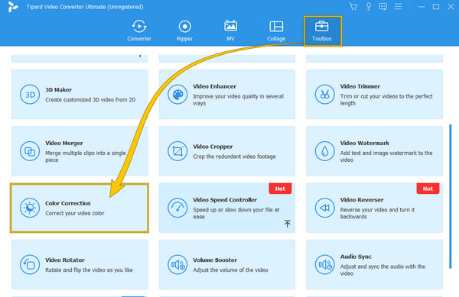Image resolution: width=459 pixels, height=297 pixels.
Task: Switch to the Ripper tab
Action: pyautogui.click(x=184, y=31)
